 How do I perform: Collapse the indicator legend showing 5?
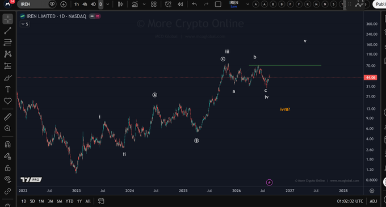(24, 24)
